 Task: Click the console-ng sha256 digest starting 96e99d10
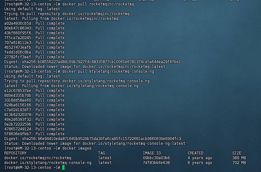[101, 139]
